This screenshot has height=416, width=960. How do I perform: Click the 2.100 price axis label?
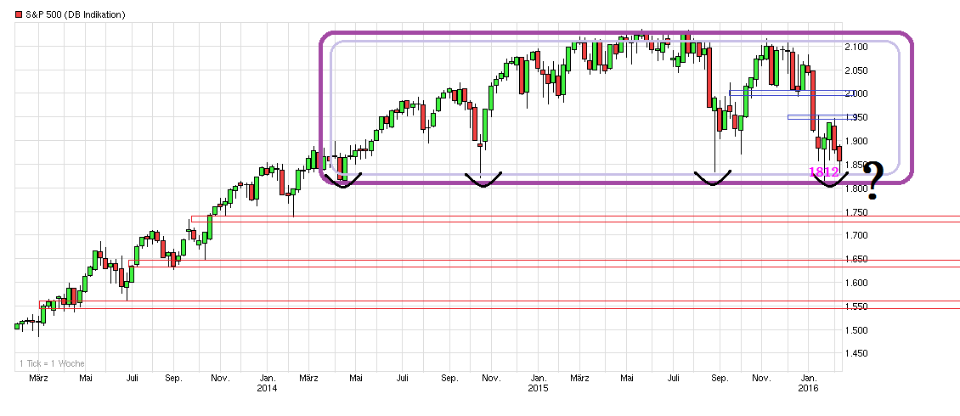tap(858, 47)
